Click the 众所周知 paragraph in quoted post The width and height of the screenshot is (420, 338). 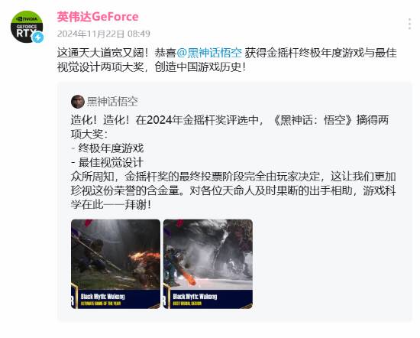click(233, 190)
